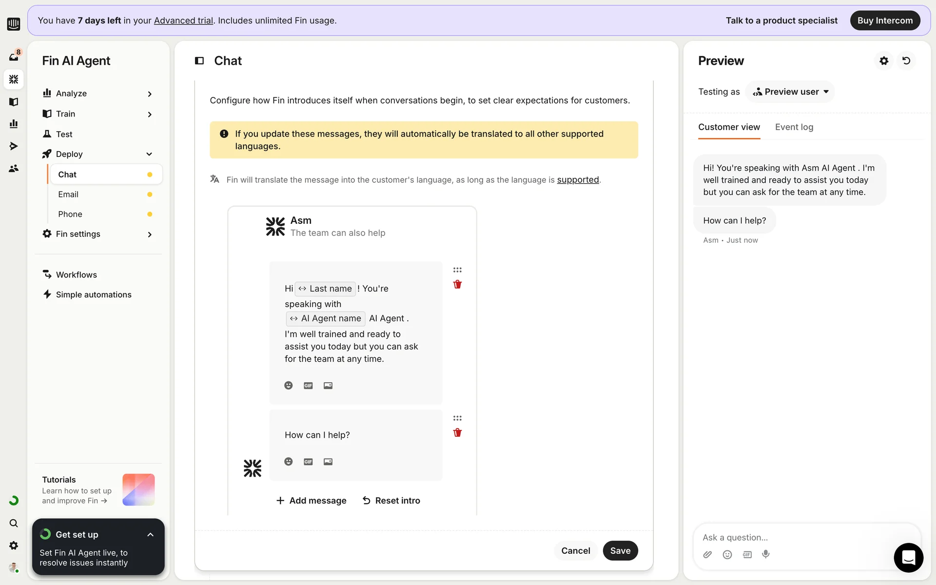Image resolution: width=936 pixels, height=585 pixels.
Task: Open the Preview user dropdown
Action: 790,92
